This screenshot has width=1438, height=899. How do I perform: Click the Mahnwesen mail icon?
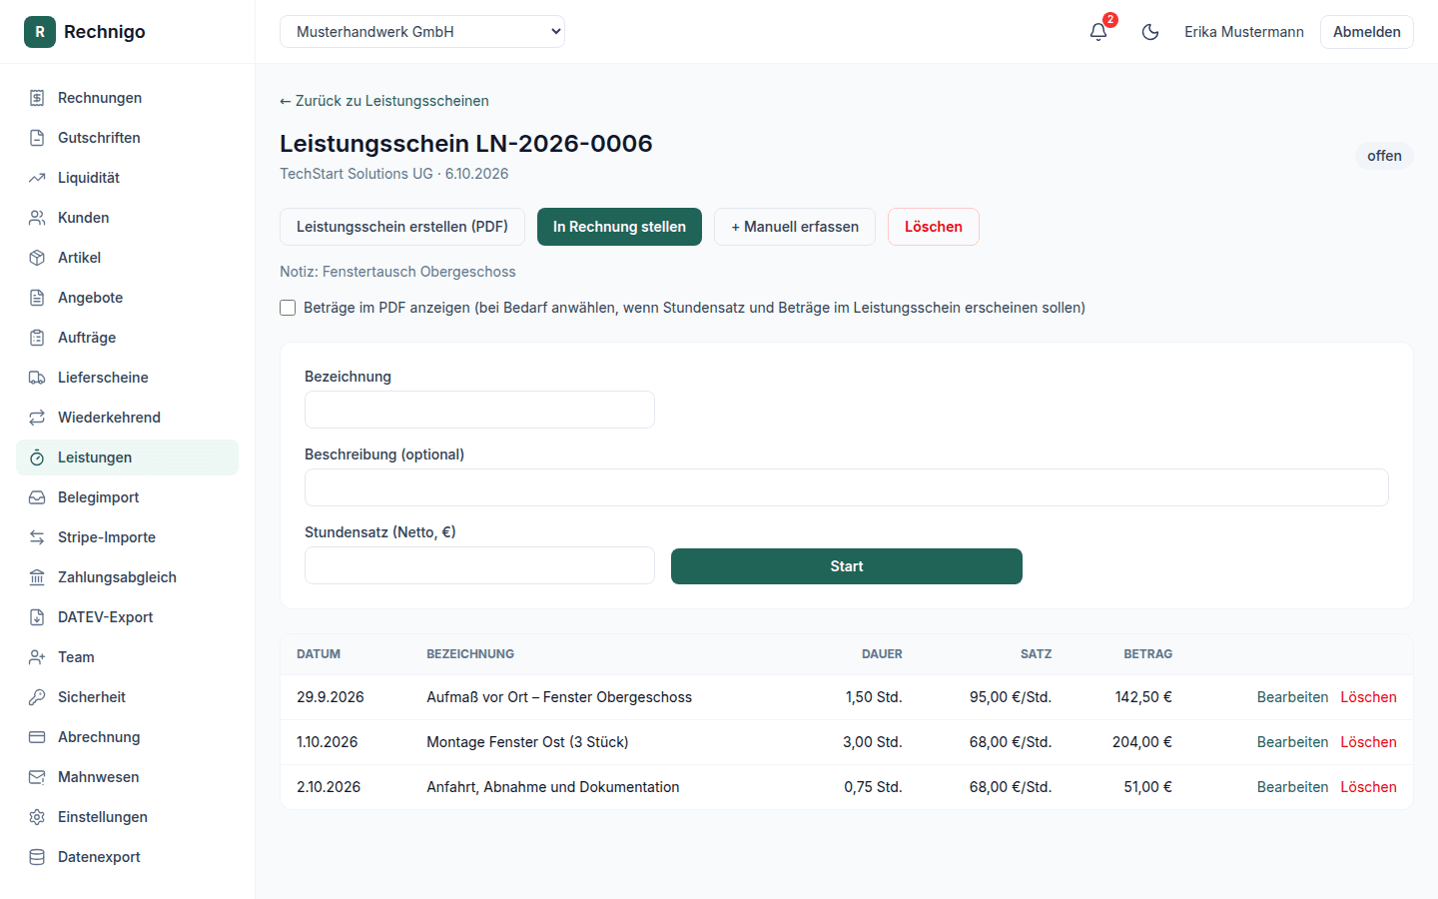click(37, 777)
